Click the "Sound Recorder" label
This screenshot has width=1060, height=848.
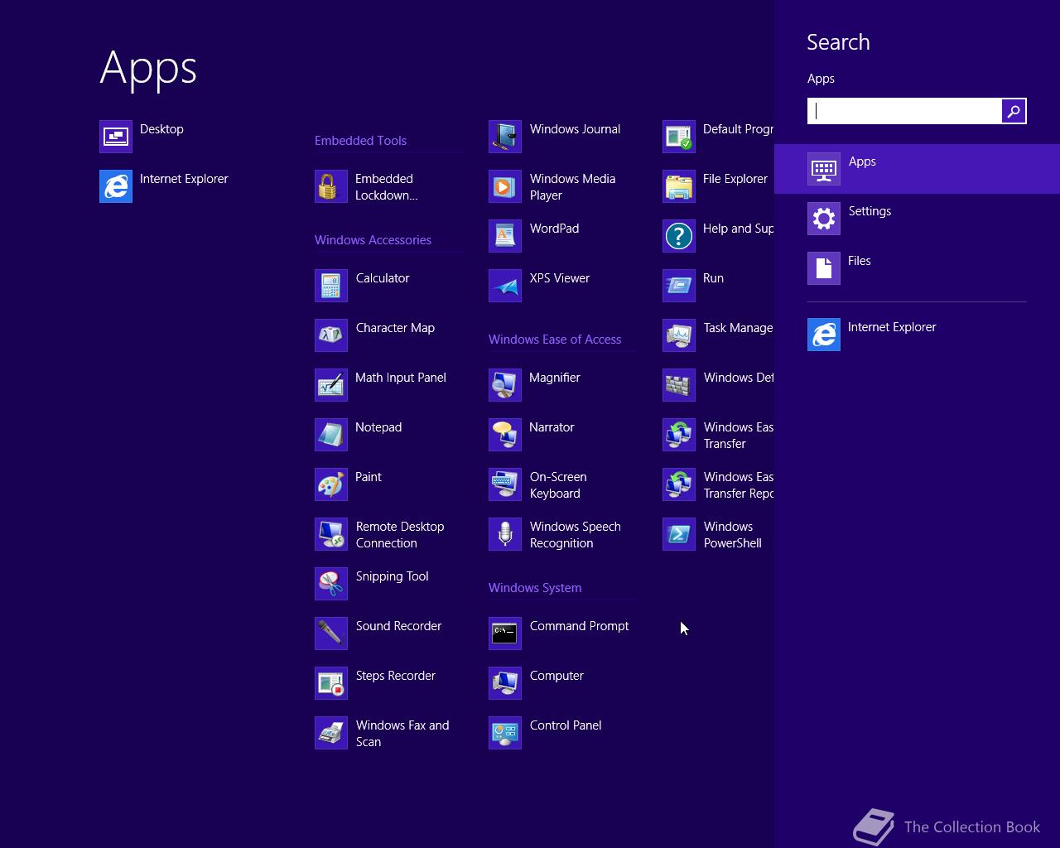tap(398, 626)
